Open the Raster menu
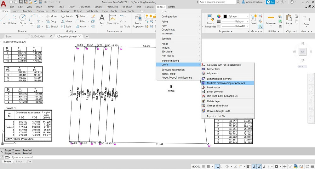The image size is (315, 169). (172, 7)
